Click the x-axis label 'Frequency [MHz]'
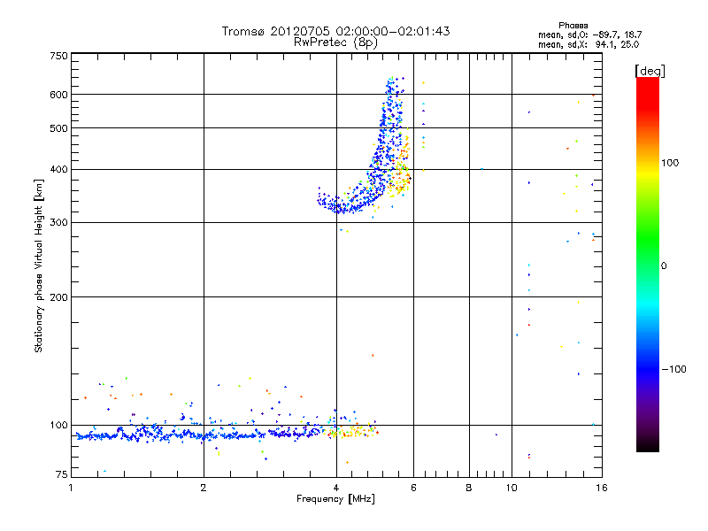The width and height of the screenshot is (708, 531). tap(335, 499)
